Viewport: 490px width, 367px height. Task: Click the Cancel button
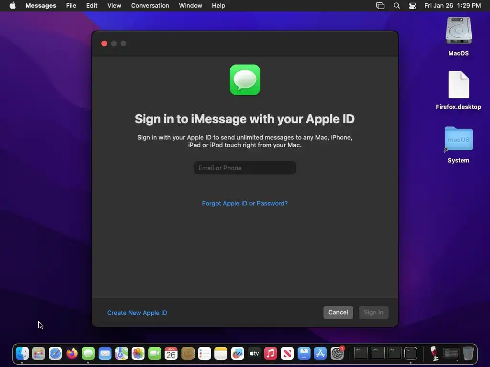[338, 313]
